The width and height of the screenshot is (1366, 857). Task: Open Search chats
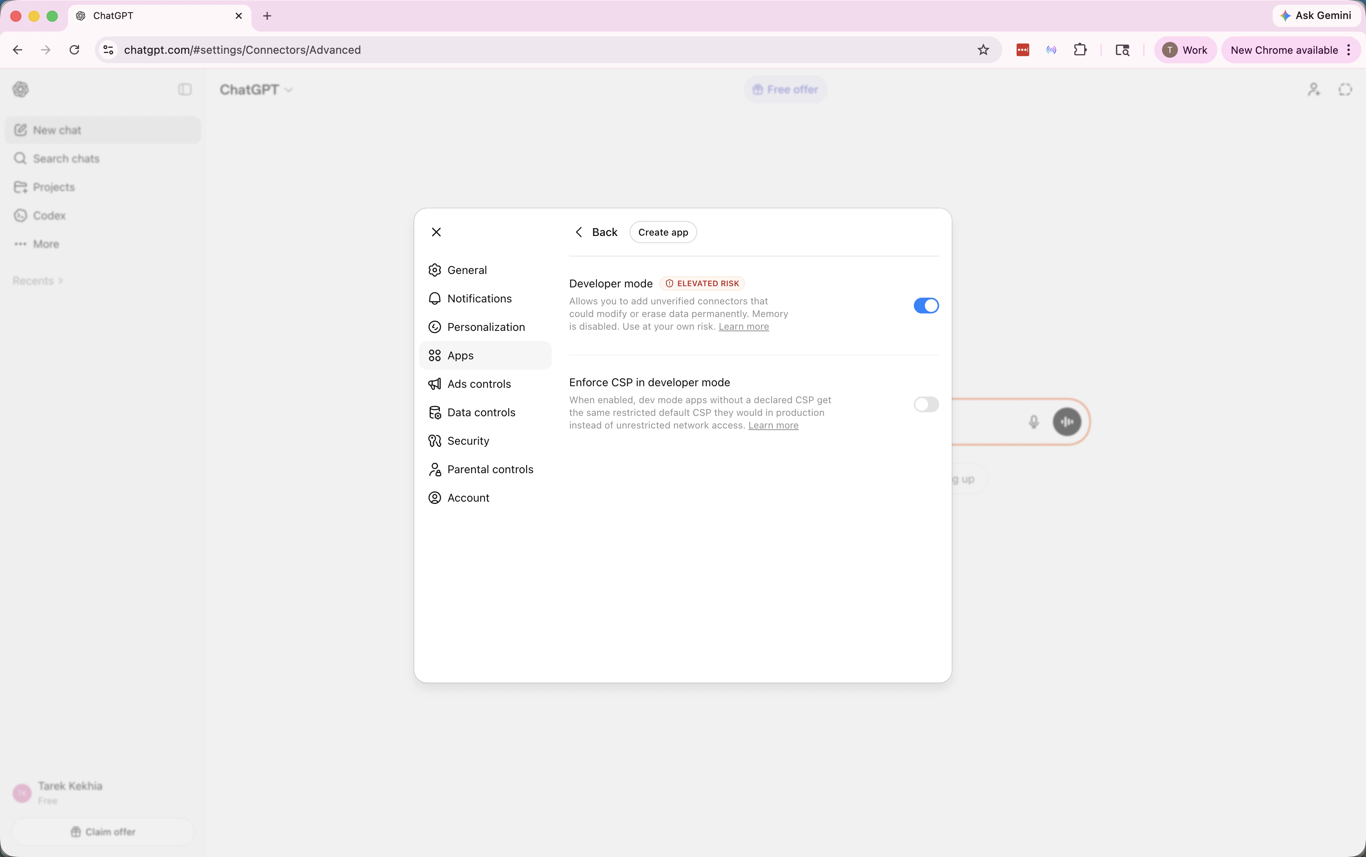point(103,159)
